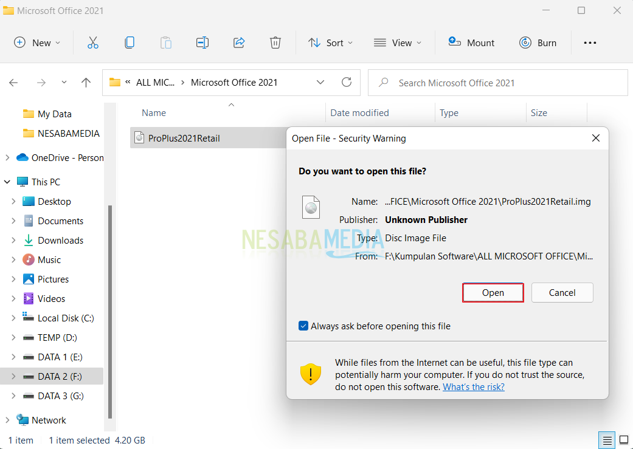
Task: Expand address bar history chevron
Action: click(x=320, y=82)
